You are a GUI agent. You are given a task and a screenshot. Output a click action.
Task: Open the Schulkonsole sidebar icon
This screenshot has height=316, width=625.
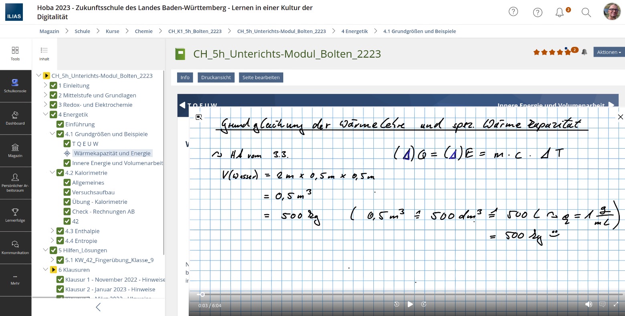coord(15,86)
